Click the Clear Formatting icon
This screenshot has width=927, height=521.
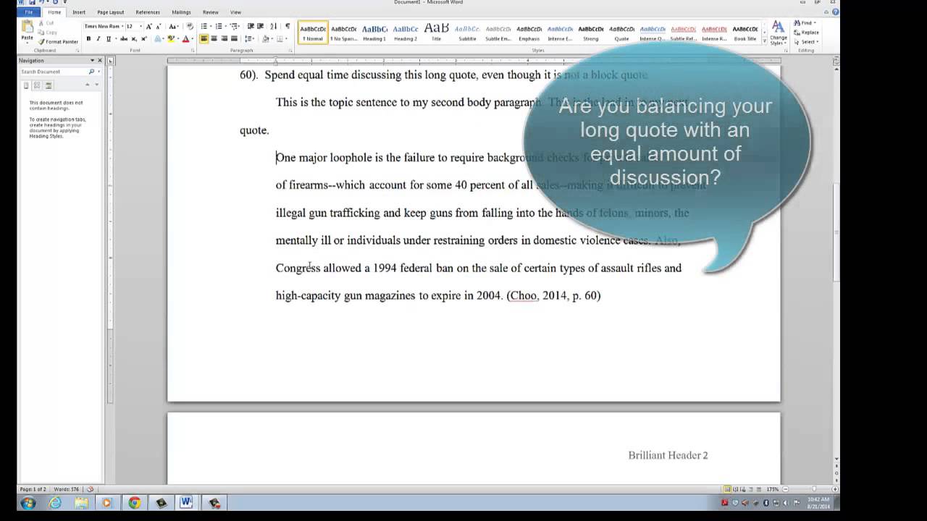[189, 26]
